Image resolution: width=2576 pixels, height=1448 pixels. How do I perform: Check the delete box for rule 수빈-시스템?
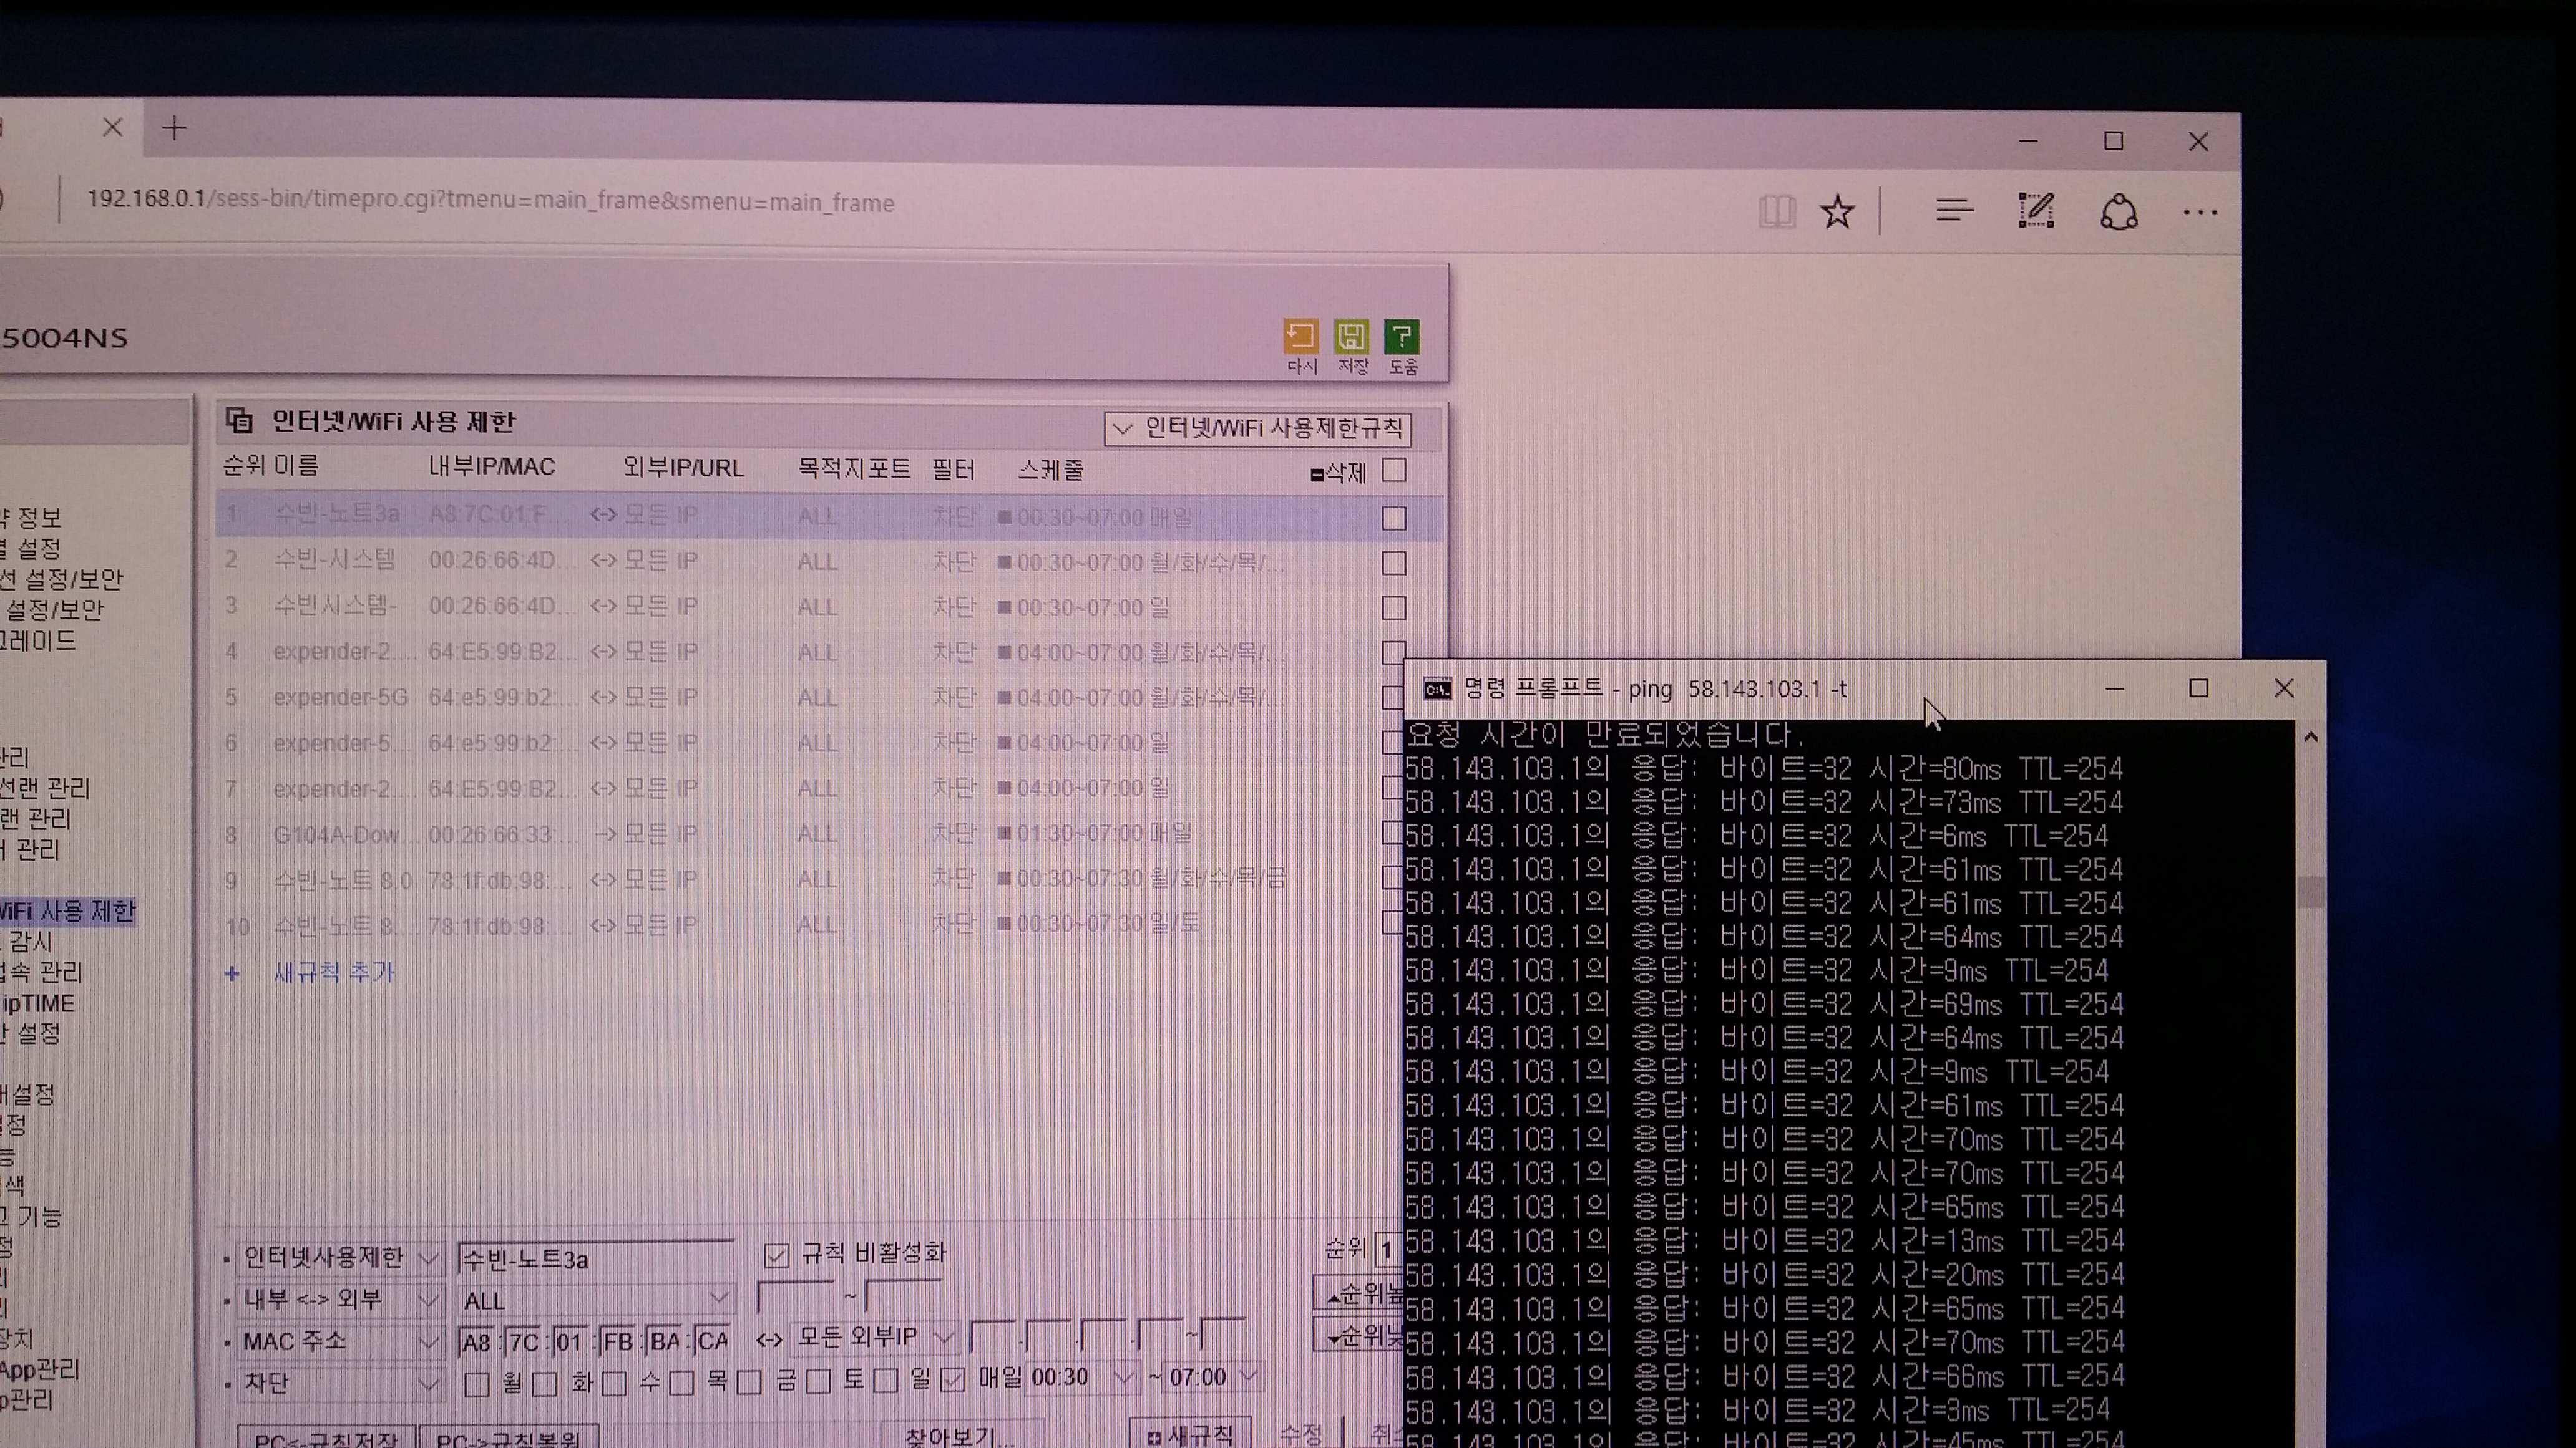tap(1394, 562)
